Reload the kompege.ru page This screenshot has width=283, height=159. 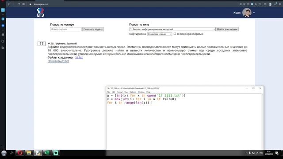19,4
